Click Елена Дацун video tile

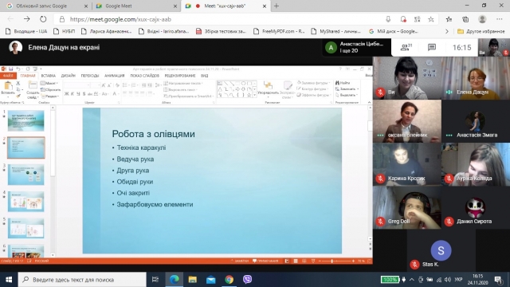(x=476, y=78)
